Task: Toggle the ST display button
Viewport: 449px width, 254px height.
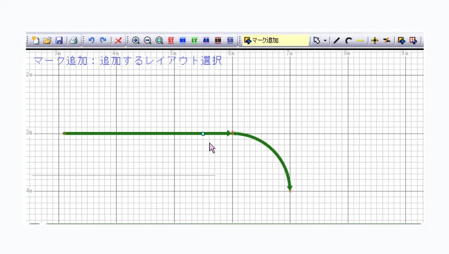Action: pyautogui.click(x=171, y=41)
